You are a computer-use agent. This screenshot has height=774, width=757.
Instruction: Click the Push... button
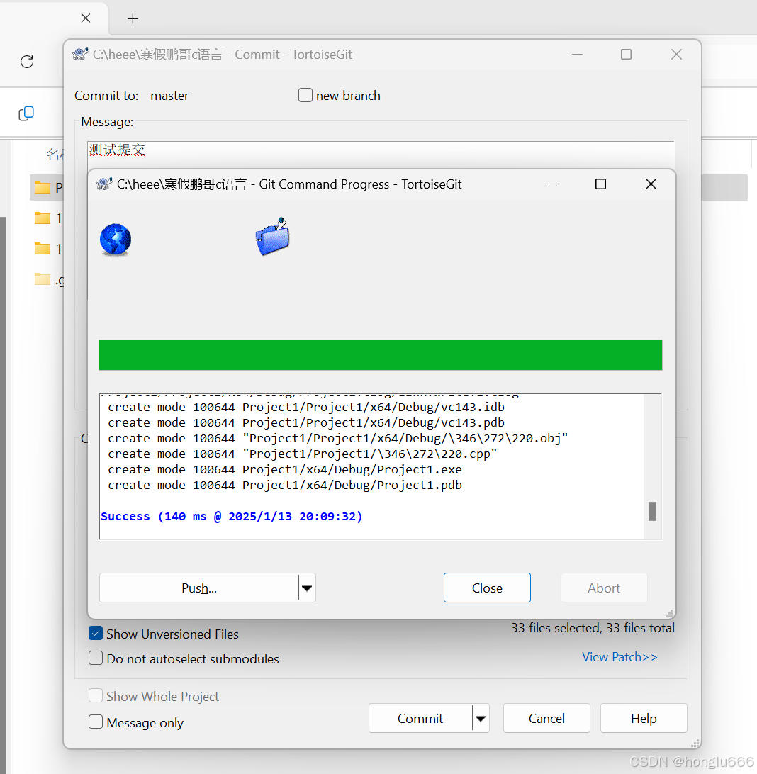click(x=199, y=588)
